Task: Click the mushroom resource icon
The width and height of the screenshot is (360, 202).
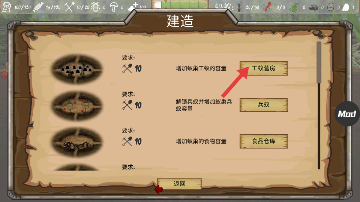Action: (x=113, y=7)
